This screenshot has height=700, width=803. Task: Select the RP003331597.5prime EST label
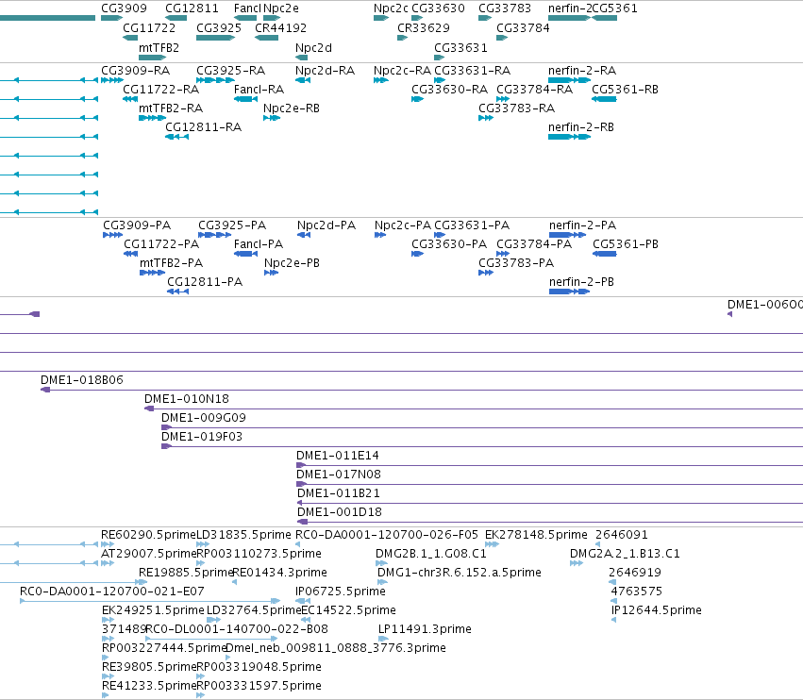tap(259, 686)
